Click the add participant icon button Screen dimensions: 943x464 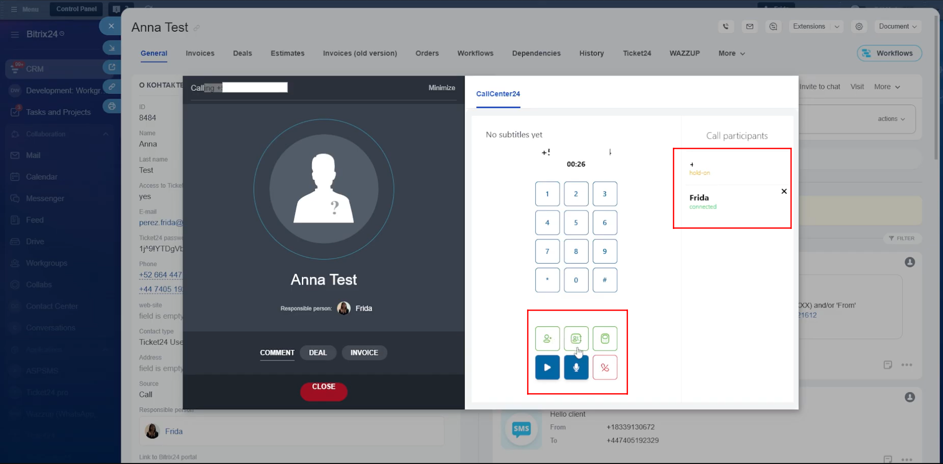[x=547, y=339]
